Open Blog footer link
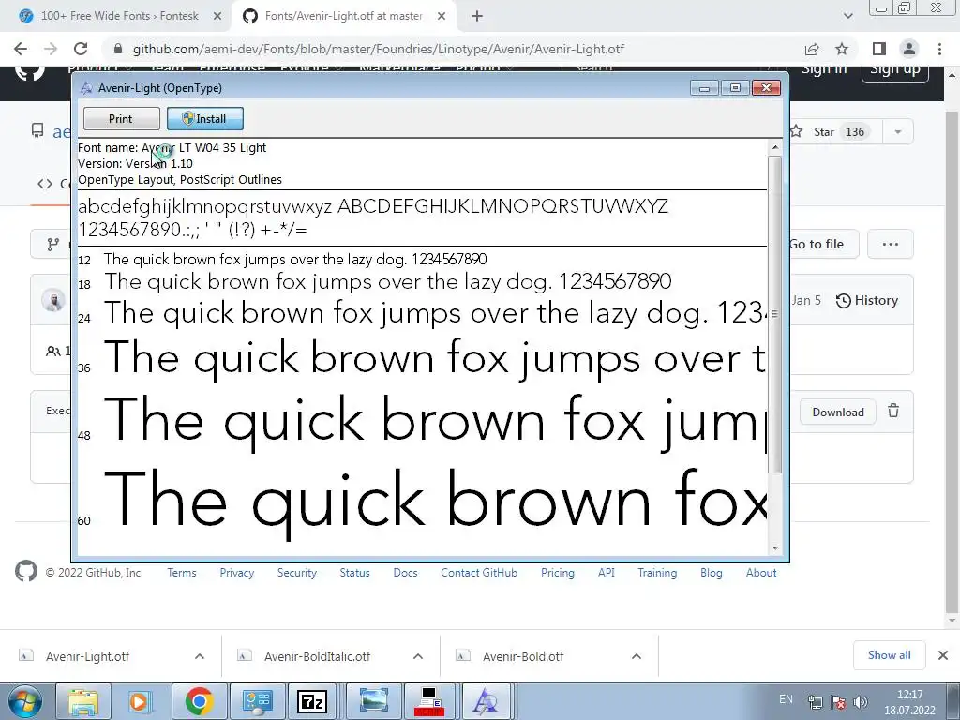Image resolution: width=960 pixels, height=720 pixels. (712, 573)
